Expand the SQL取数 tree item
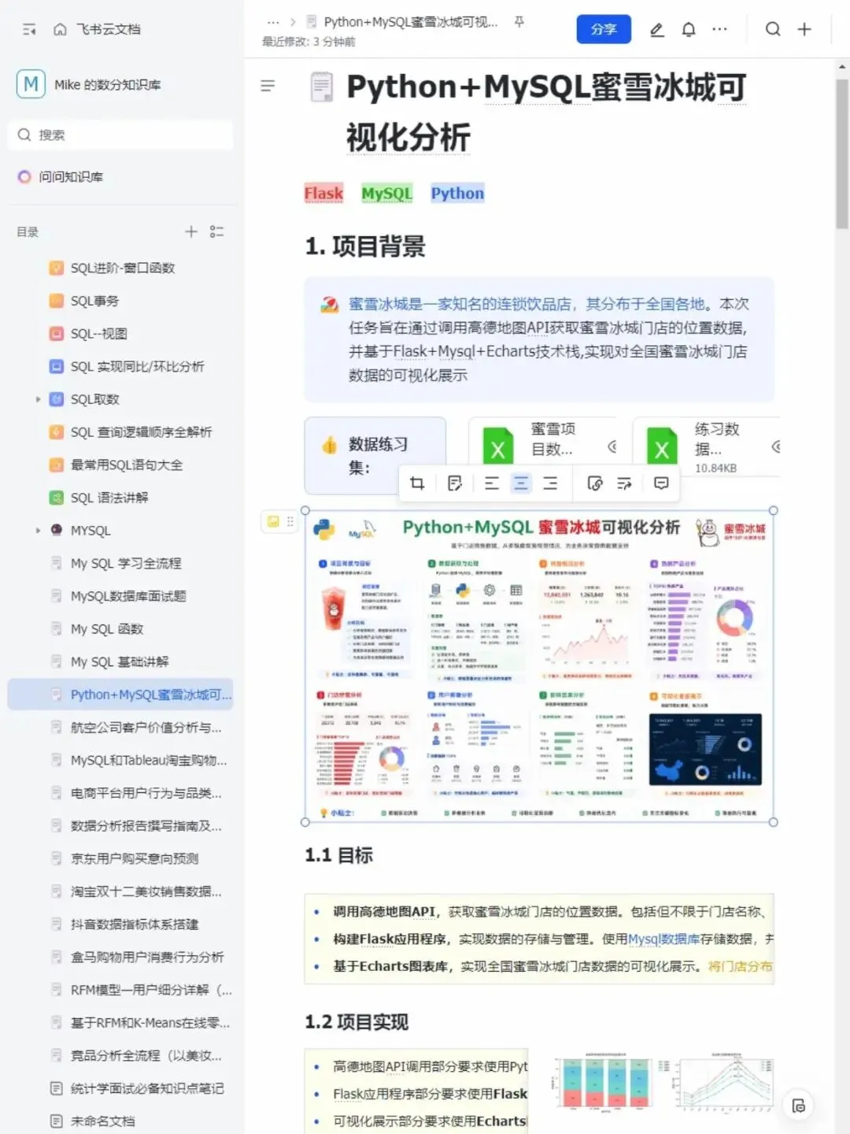850x1134 pixels. (38, 399)
